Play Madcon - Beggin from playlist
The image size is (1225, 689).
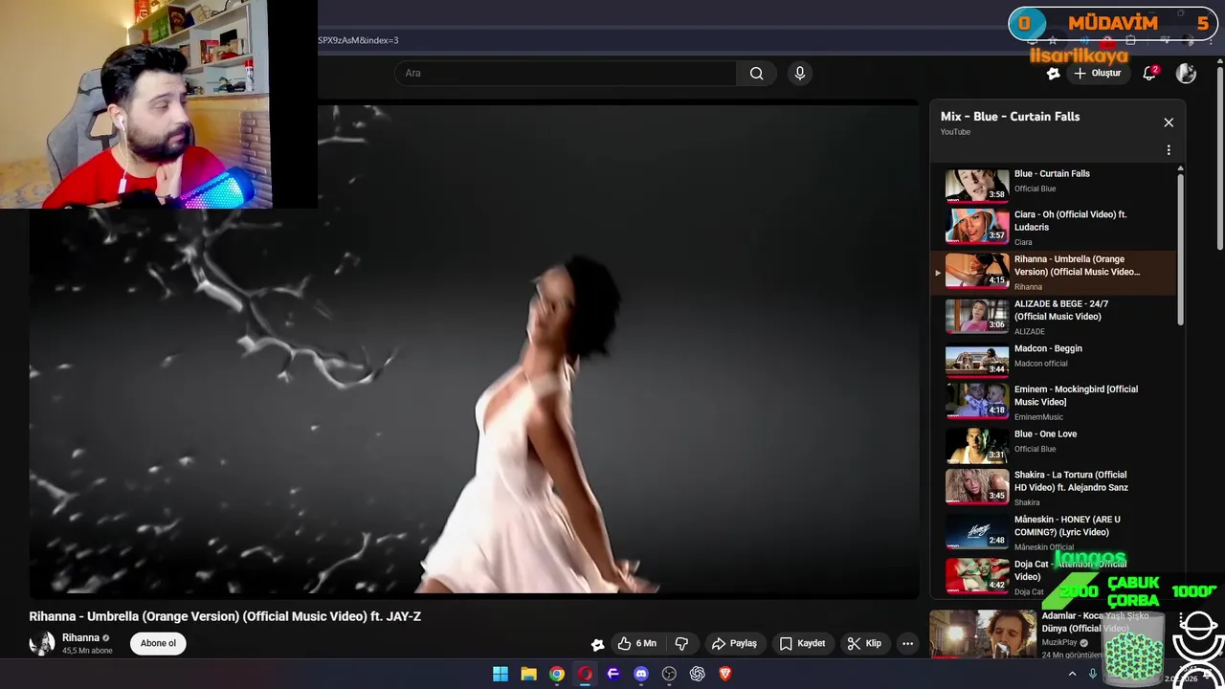(x=1053, y=361)
